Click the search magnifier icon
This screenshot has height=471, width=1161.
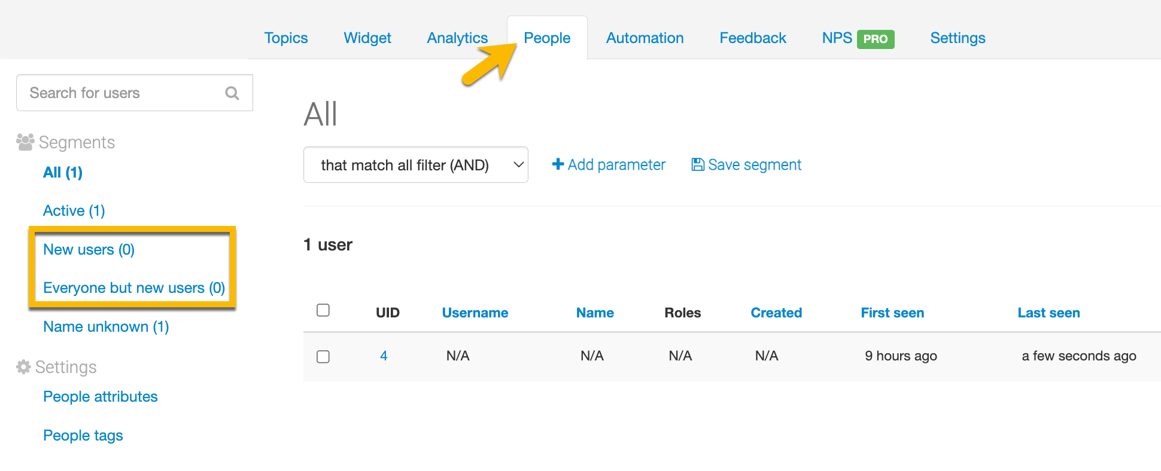point(232,93)
